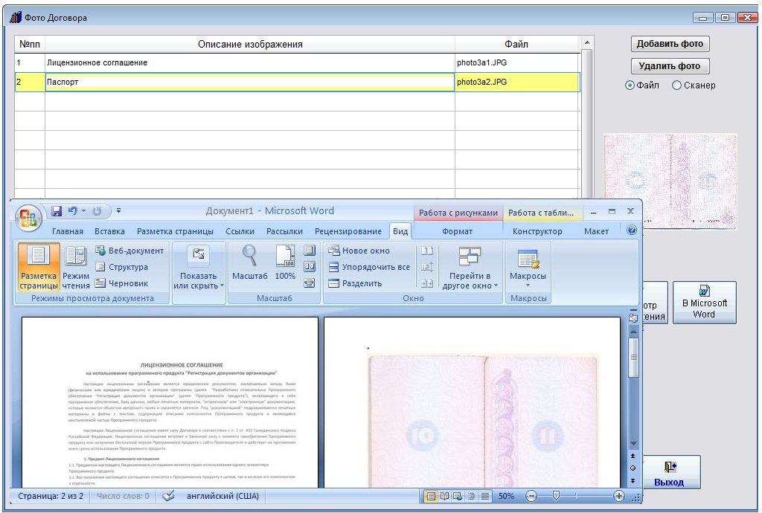762x513 pixels.
Task: Switch to Draft view via status bar icon
Action: 484,496
